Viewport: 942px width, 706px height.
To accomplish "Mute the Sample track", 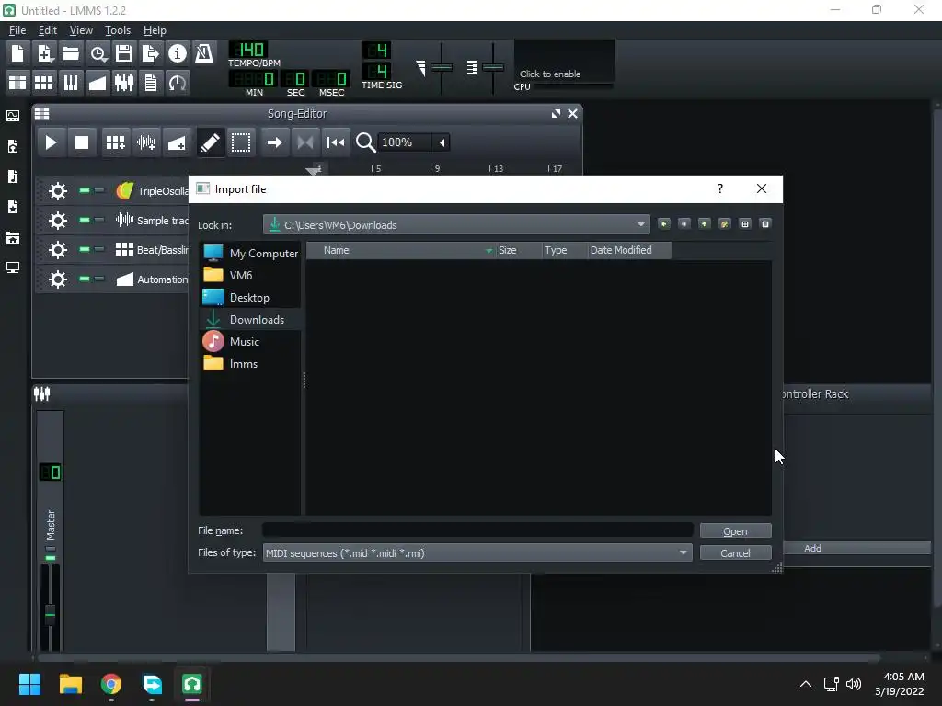I will tap(84, 221).
